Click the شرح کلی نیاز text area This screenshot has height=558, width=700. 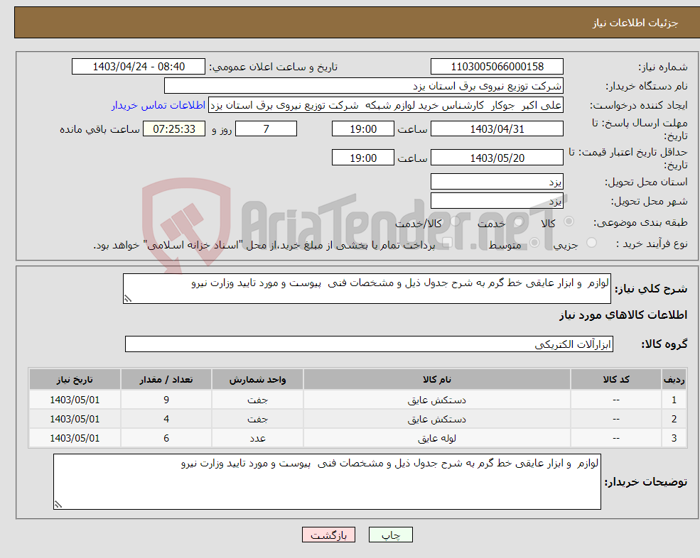pyautogui.click(x=367, y=289)
